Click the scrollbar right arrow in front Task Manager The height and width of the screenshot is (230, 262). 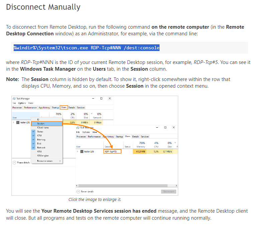coord(177,186)
